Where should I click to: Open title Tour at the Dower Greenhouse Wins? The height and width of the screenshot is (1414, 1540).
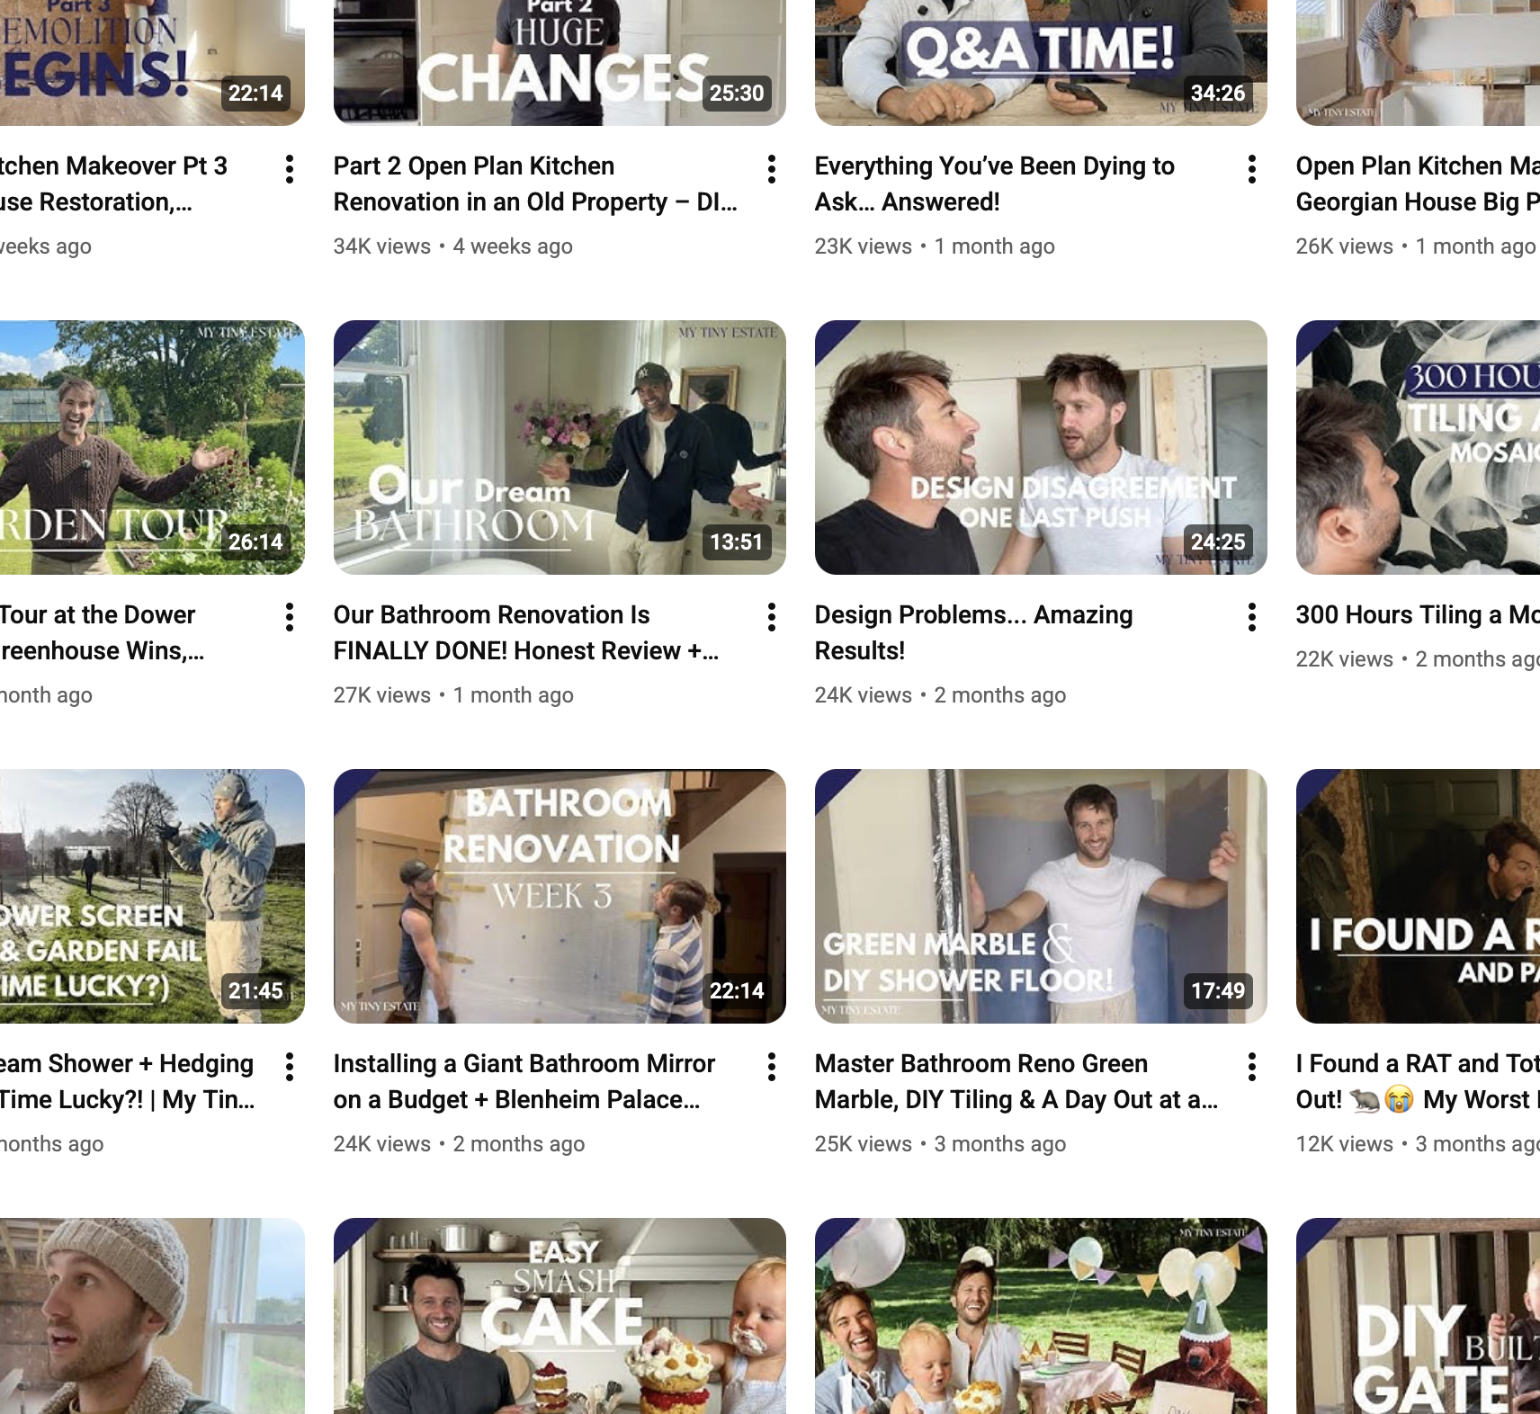[x=103, y=632]
